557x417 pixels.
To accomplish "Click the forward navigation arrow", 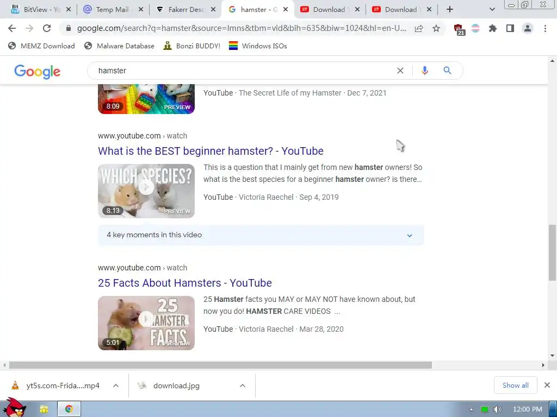I will [x=29, y=28].
